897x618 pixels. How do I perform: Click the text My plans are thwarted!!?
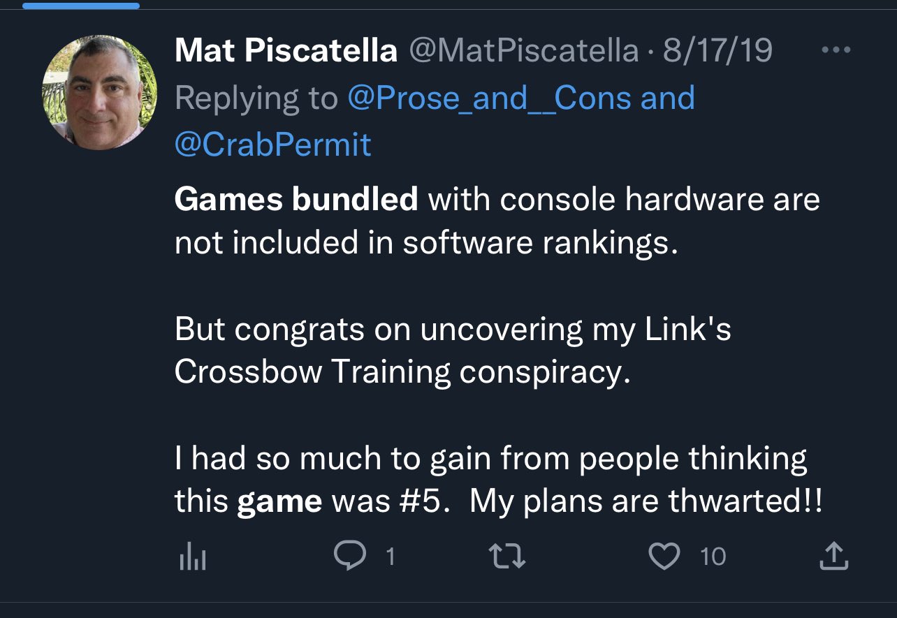[646, 501]
